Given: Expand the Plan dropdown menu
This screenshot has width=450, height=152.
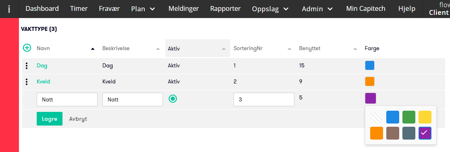Looking at the screenshot, I should click(x=143, y=9).
